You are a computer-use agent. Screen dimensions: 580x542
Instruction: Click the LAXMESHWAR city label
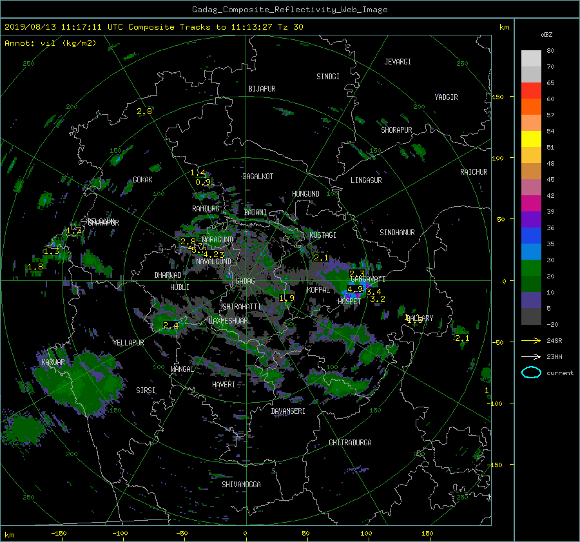(x=228, y=321)
